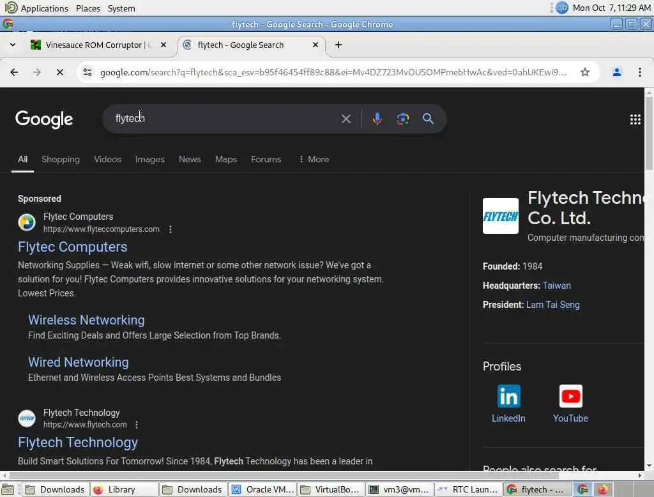Open the Wired Networking sitelink
Screen dimensions: 654x497
point(79,362)
